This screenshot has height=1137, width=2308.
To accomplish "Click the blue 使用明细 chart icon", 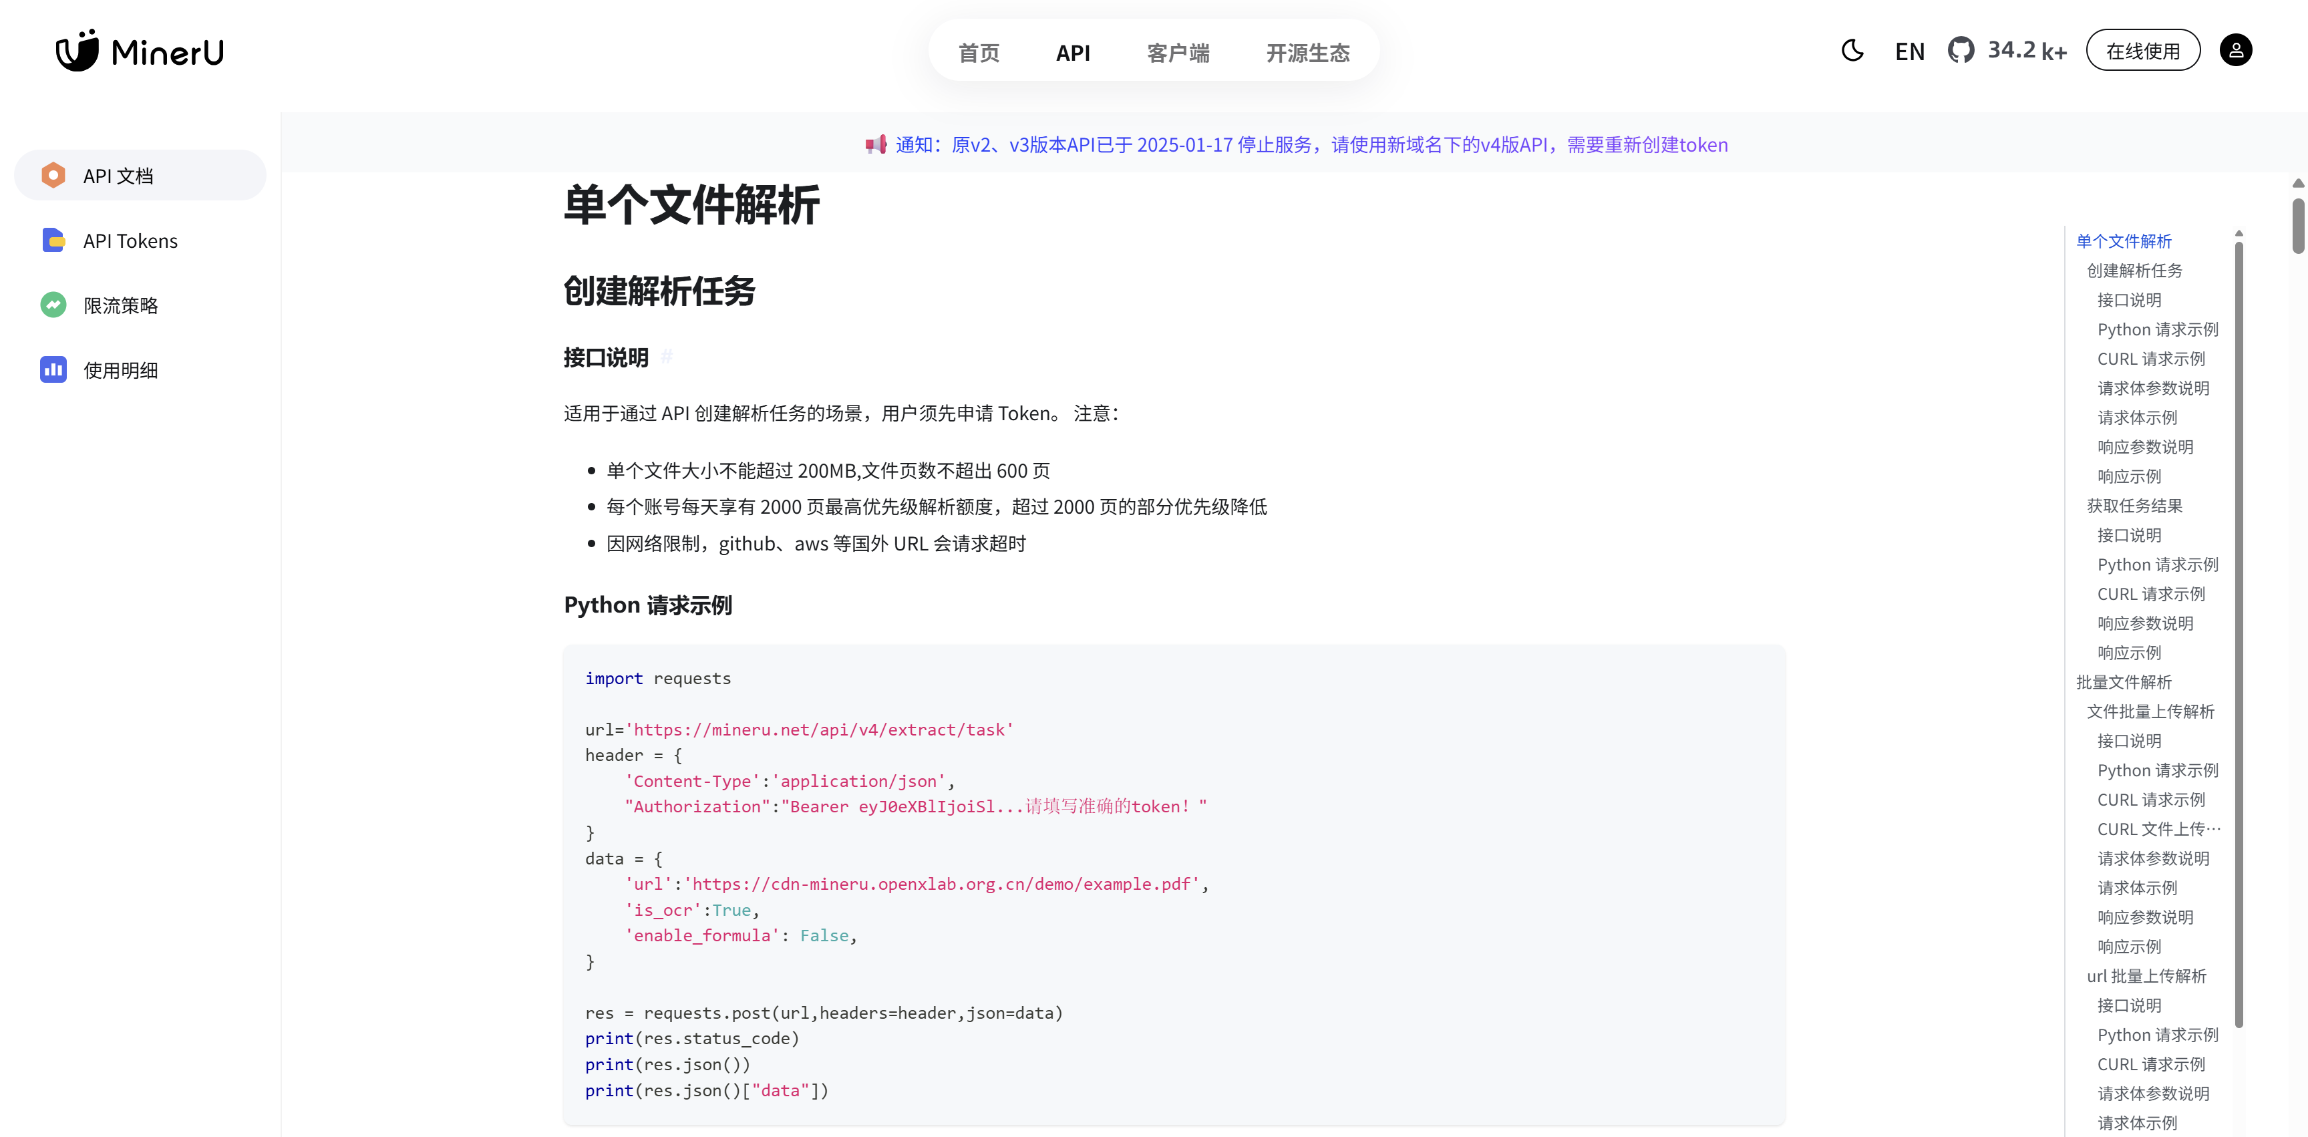I will 53,369.
